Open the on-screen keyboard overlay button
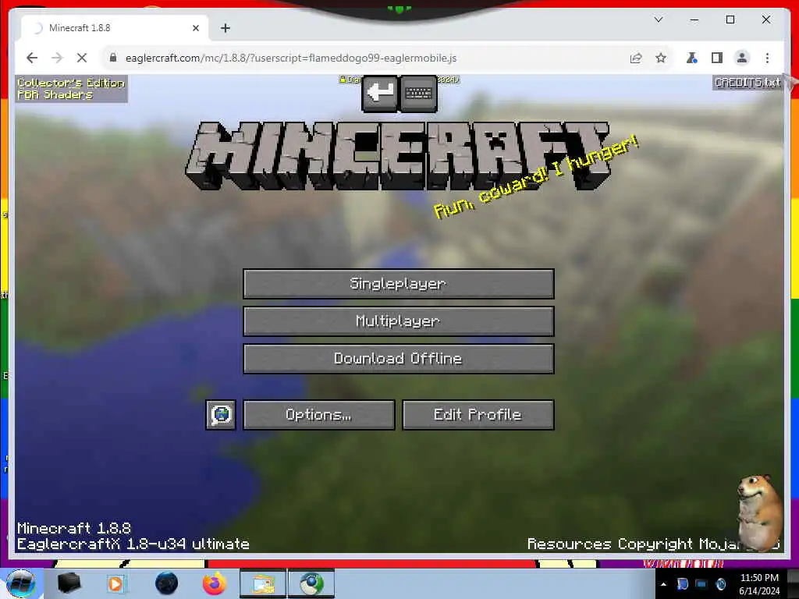Screen dimensions: 799x599 419,94
